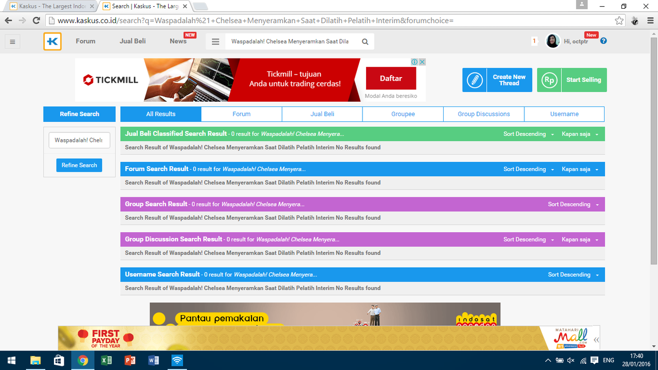Expand Kapan saja in Forum Search Result
Screen dimensions: 658x370
(580, 169)
